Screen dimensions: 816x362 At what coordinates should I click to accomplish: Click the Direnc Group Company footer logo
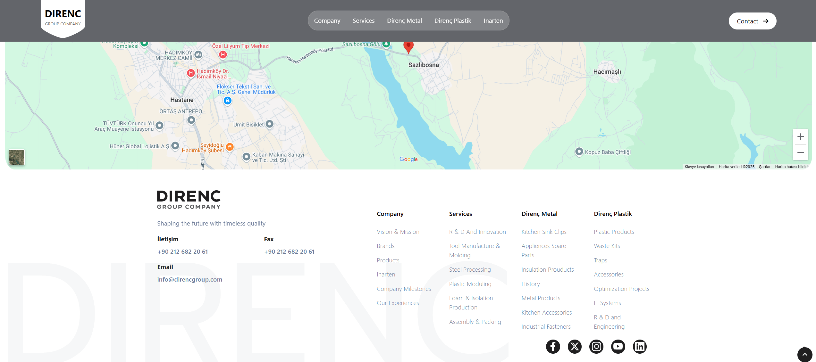189,200
